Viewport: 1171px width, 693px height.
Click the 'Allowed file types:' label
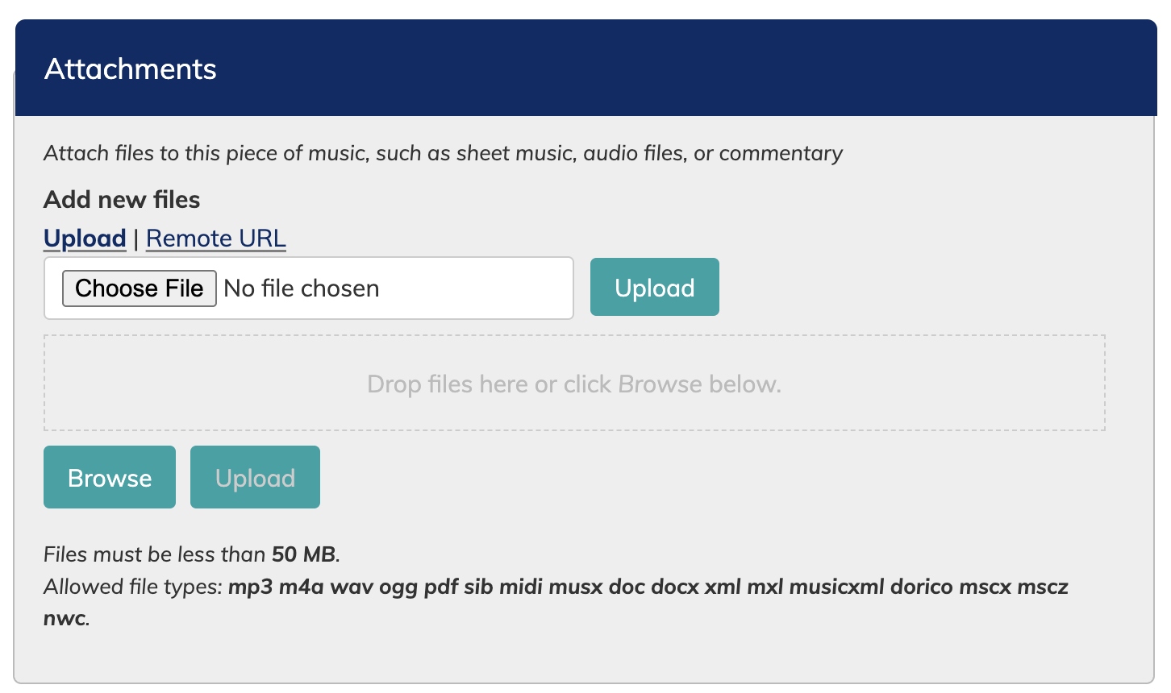pos(133,587)
